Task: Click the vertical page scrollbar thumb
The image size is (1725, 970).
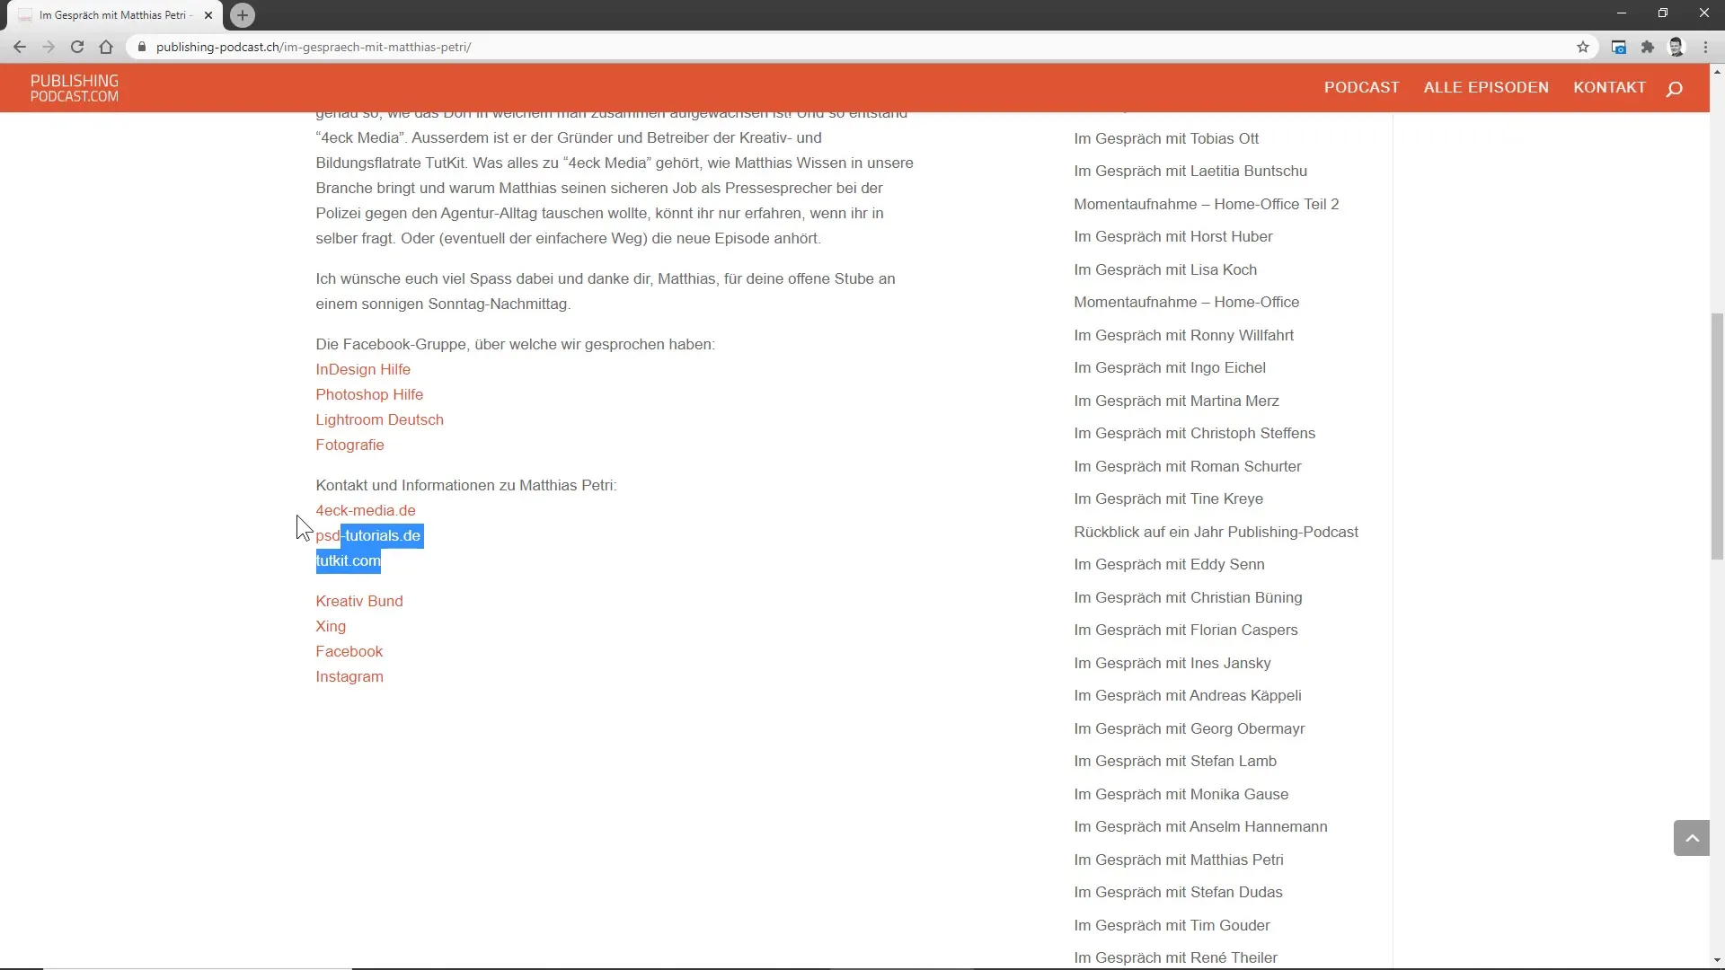Action: pyautogui.click(x=1717, y=436)
